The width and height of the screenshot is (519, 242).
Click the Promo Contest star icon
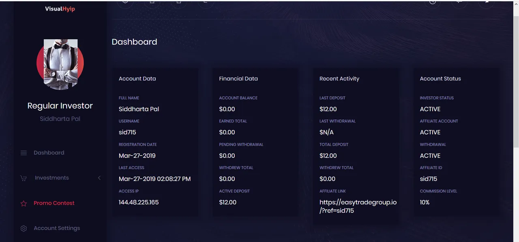[x=24, y=203]
